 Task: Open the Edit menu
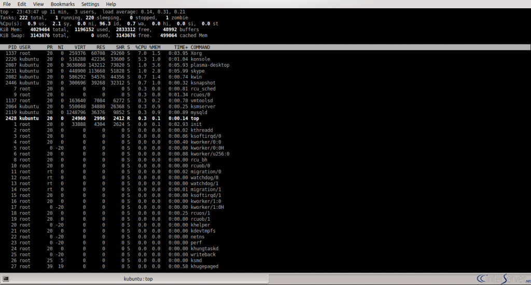point(22,4)
